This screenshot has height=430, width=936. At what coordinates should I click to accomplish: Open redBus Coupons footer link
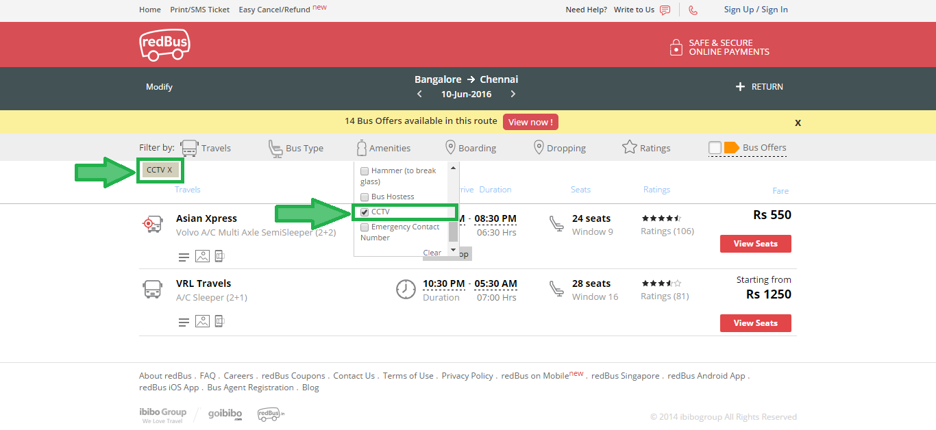pyautogui.click(x=293, y=376)
